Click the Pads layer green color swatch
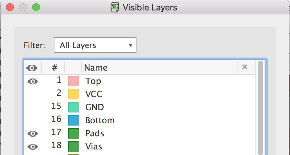This screenshot has height=155, width=290. pyautogui.click(x=73, y=133)
